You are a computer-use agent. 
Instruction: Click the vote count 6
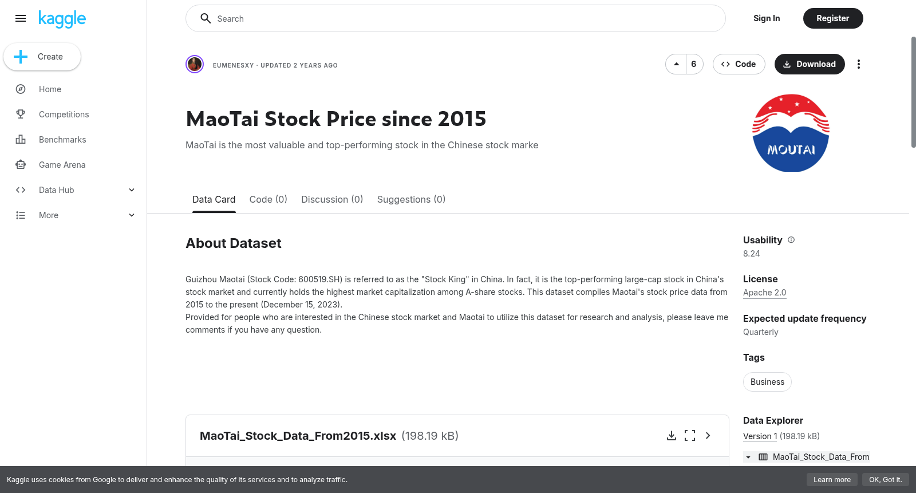(x=694, y=64)
